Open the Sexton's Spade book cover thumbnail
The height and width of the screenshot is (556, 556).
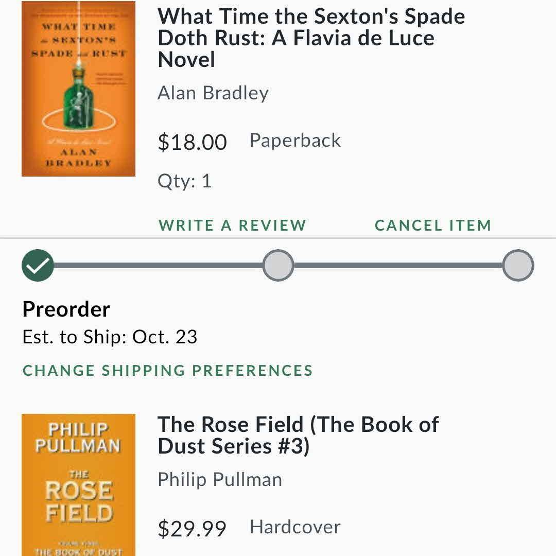pos(78,89)
